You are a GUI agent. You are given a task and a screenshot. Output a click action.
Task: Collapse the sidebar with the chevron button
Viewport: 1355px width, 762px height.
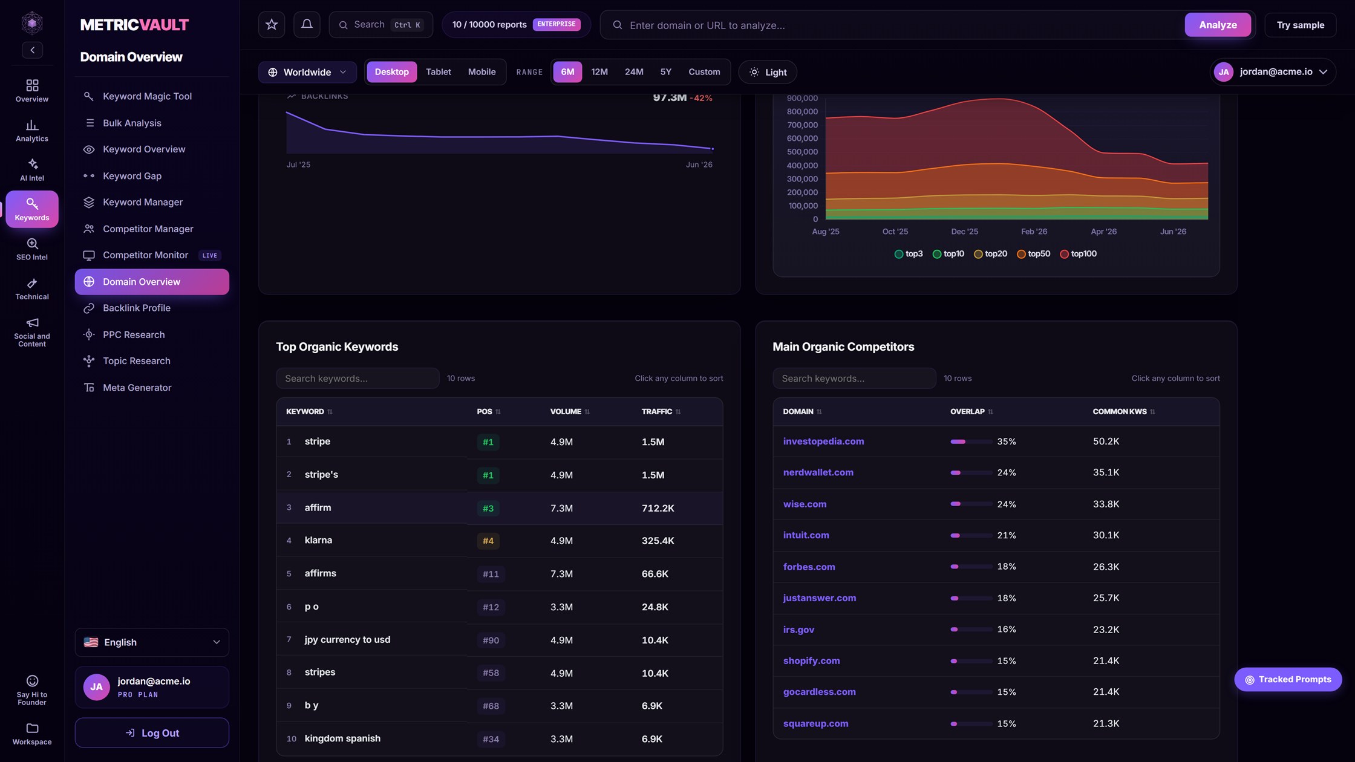(x=32, y=50)
